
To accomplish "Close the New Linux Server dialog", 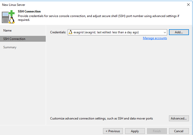I will [188, 5].
